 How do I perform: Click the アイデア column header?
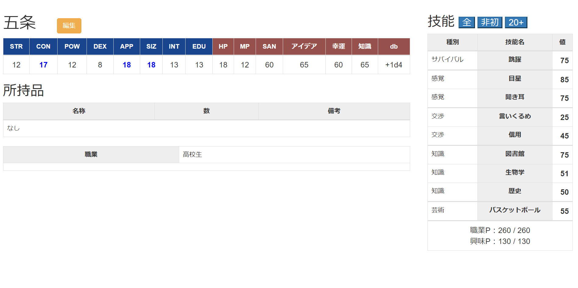point(304,46)
